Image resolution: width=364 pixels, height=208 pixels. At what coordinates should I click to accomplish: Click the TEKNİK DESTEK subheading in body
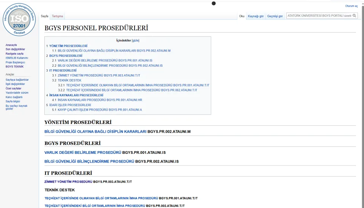tap(60, 190)
